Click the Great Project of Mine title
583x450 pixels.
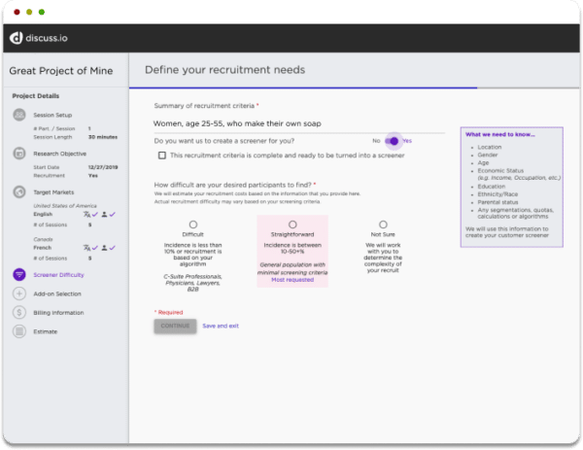(61, 71)
